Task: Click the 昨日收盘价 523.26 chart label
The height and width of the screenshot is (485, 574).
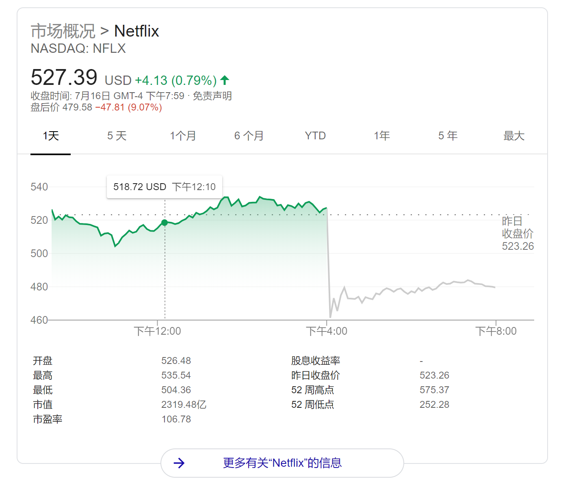Action: (x=518, y=234)
